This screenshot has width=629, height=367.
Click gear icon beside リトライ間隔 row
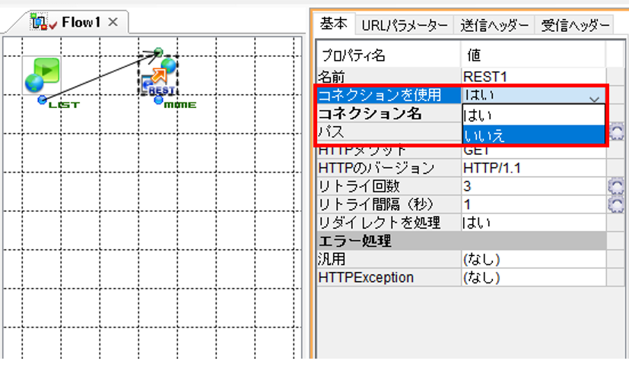point(617,204)
